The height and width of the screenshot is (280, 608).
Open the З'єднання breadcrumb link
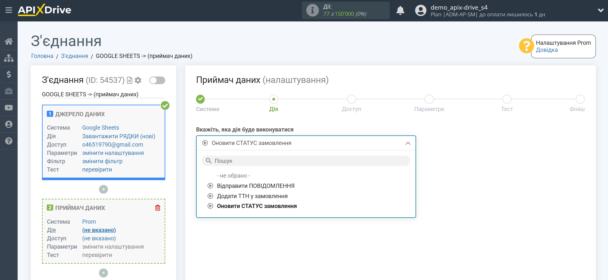click(x=75, y=56)
